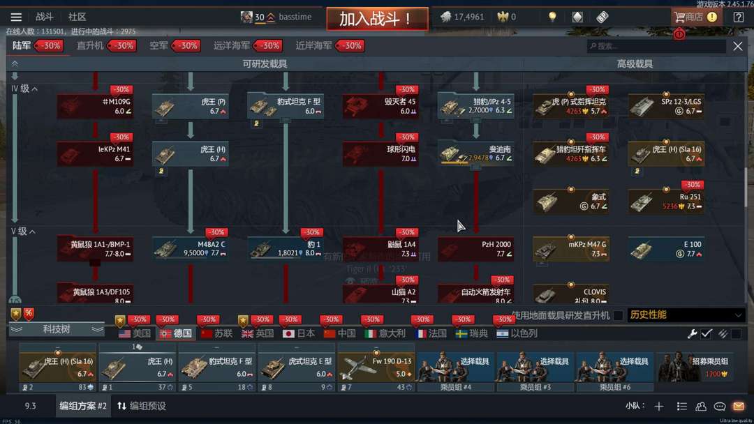Image resolution: width=754 pixels, height=424 pixels.
Task: Open the hamburger main menu icon
Action: point(16,17)
